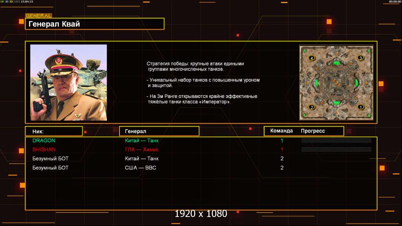This screenshot has height=226, width=402.
Task: Click the 'Прогресс' column header
Action: pos(313,131)
